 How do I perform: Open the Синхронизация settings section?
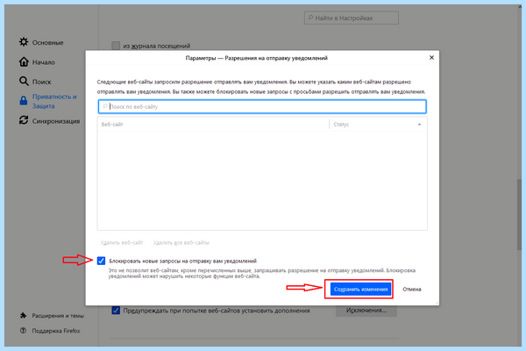[x=56, y=121]
